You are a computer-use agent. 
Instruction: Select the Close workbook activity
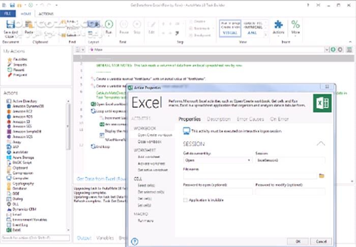click(x=151, y=142)
